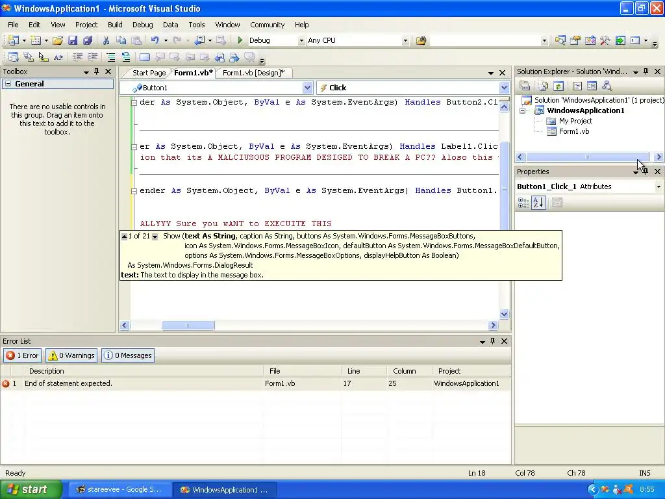
Task: Click Show All Files in Solution Explorer
Action: click(544, 86)
